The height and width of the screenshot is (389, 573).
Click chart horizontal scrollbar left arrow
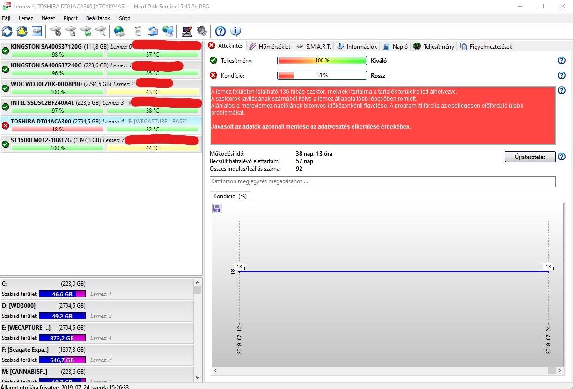[216, 371]
